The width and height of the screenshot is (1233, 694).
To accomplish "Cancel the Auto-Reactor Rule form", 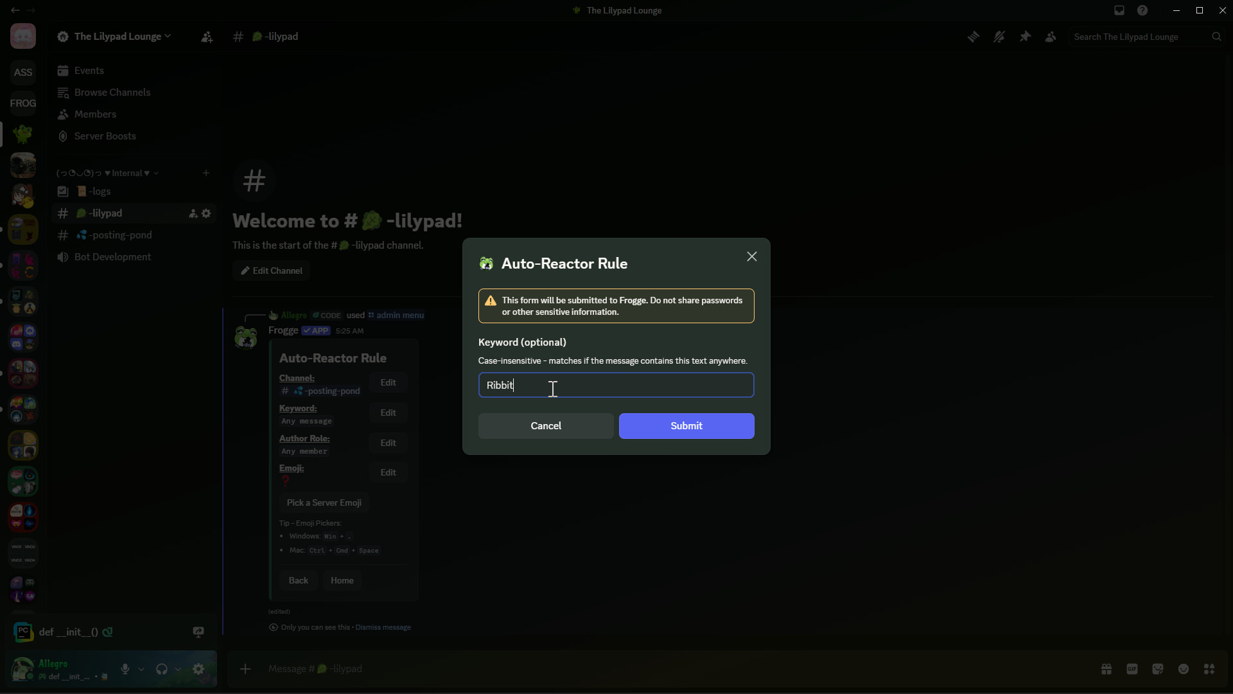I will (546, 426).
